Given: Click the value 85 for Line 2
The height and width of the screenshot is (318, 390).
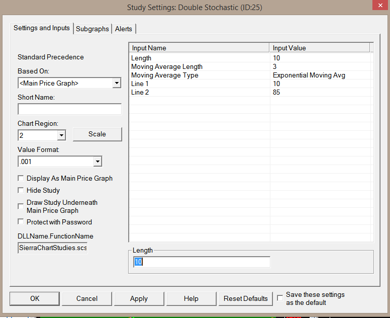Looking at the screenshot, I should (x=276, y=92).
